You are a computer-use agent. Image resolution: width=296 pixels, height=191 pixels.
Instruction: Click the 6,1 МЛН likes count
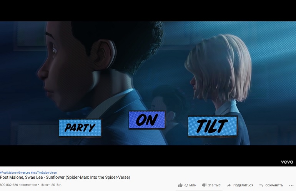pyautogui.click(x=190, y=185)
